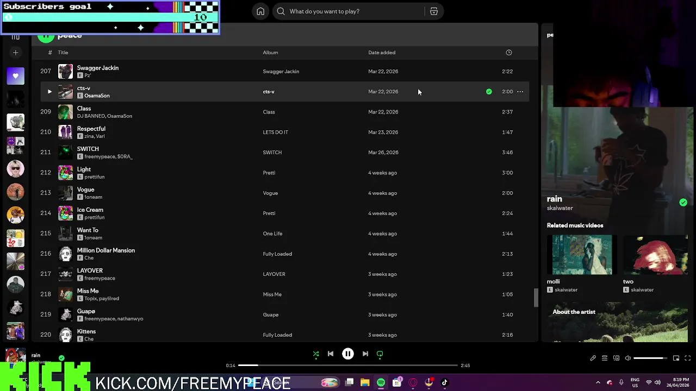The image size is (696, 391).
Task: Open the Microsoft Store taskbar icon
Action: pos(397,382)
